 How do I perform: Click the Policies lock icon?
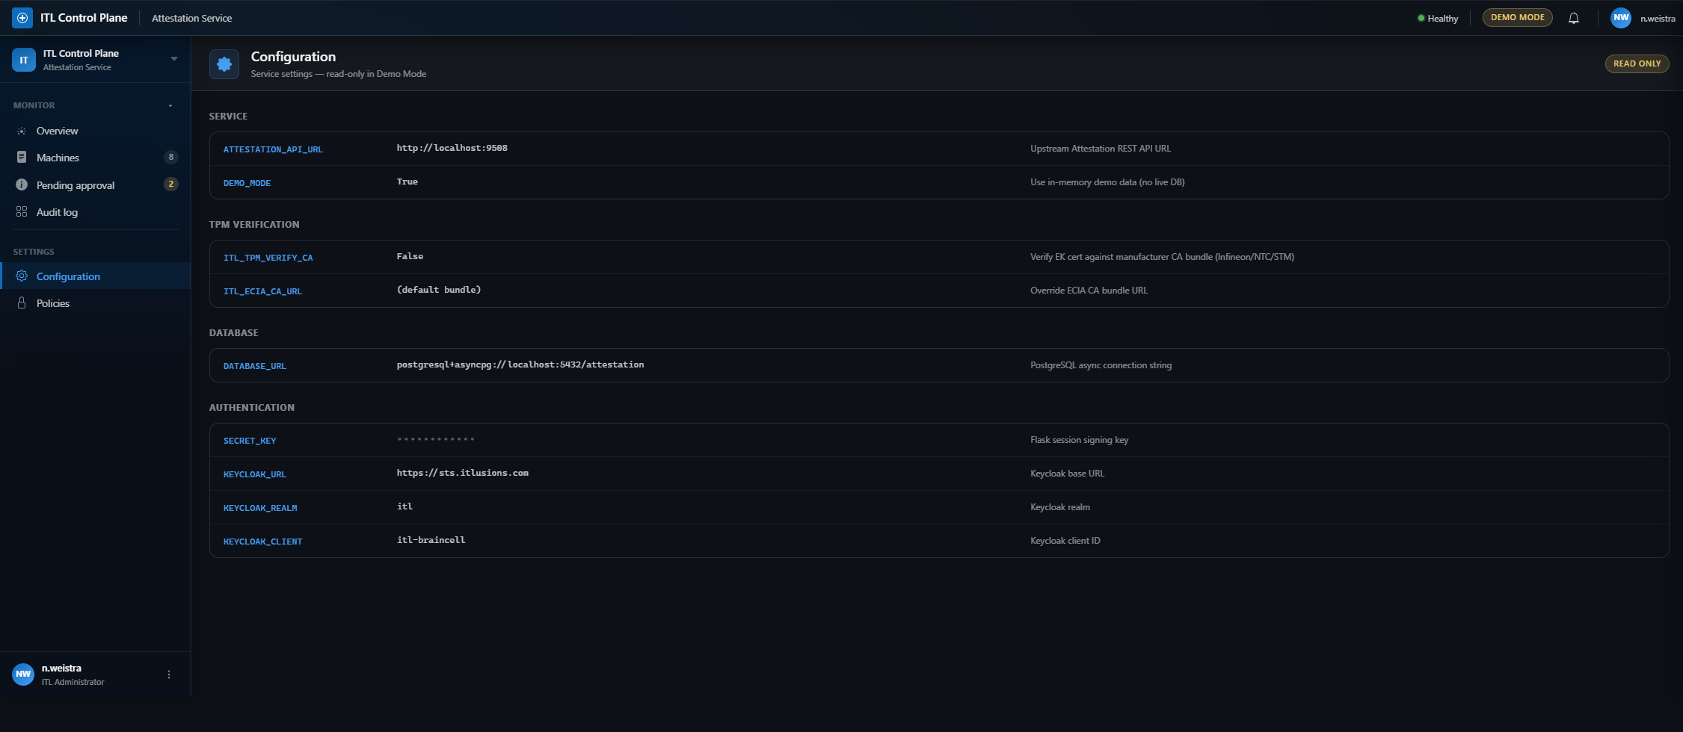tap(22, 303)
